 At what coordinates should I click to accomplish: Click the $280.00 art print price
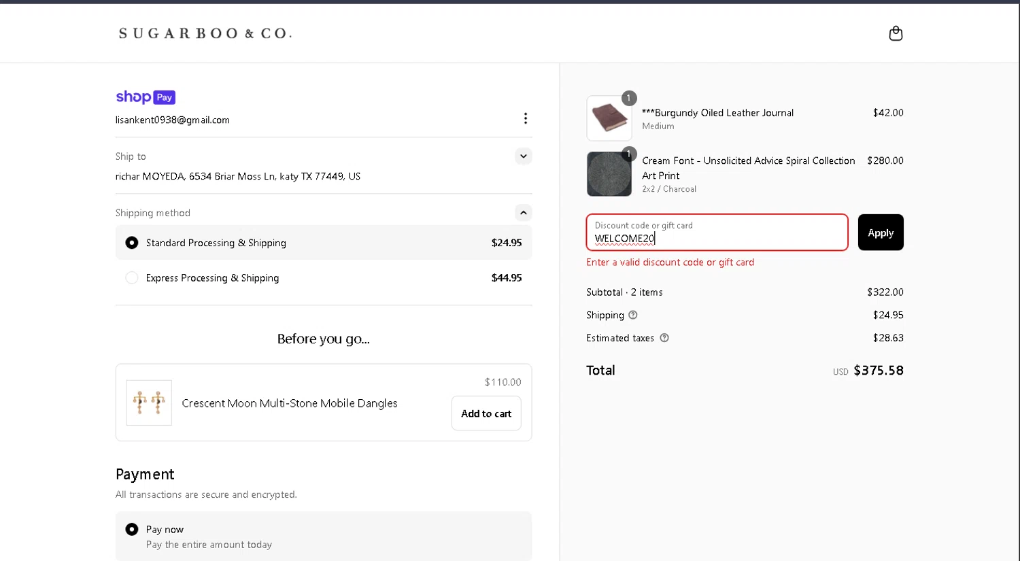[x=885, y=160]
